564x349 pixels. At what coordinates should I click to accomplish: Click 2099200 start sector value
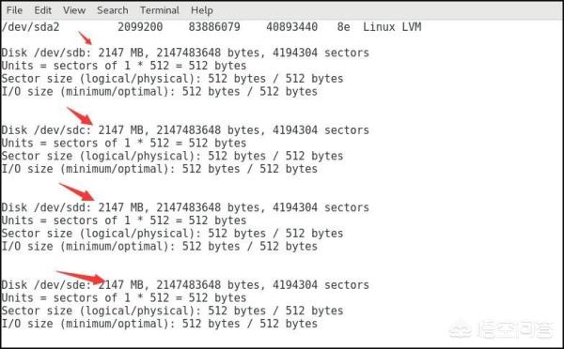140,27
